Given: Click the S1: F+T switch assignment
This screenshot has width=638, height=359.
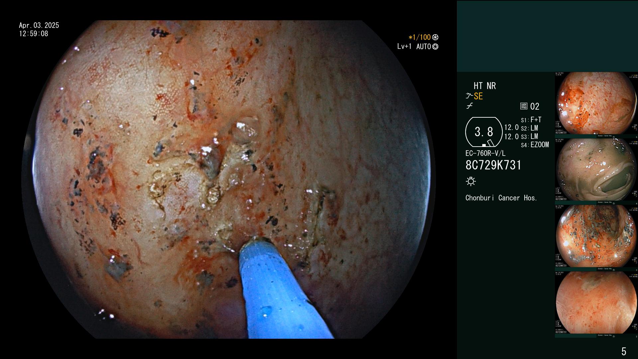Looking at the screenshot, I should 531,120.
